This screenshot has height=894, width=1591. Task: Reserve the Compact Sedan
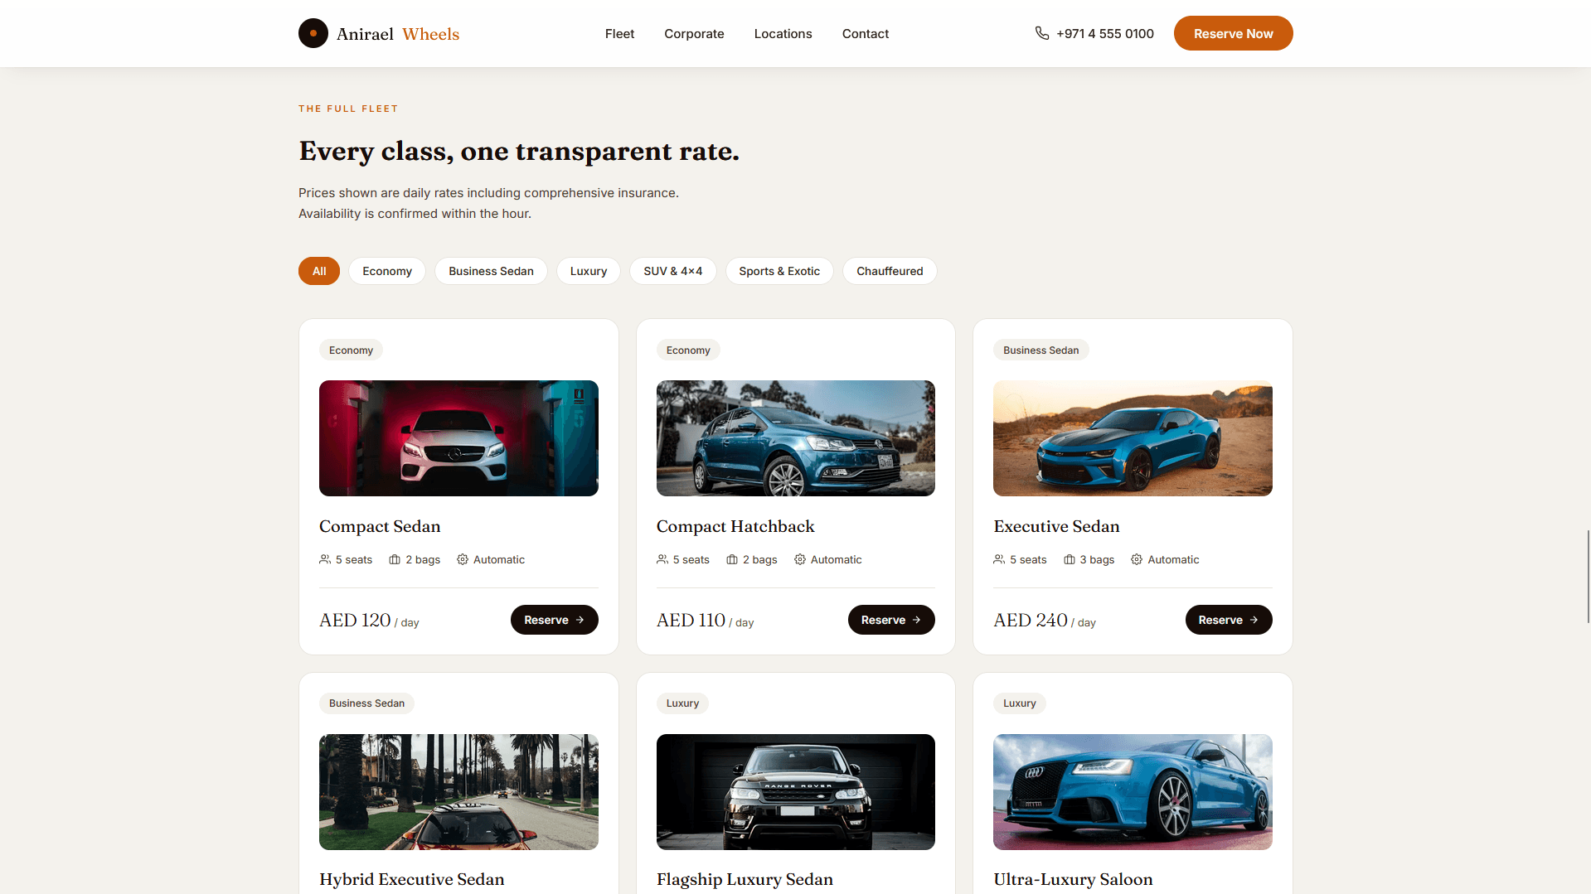tap(554, 620)
